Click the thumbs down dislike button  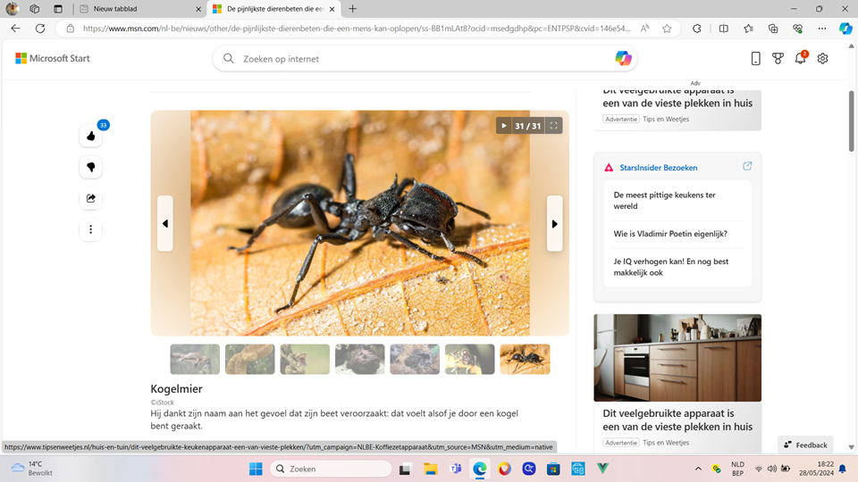coord(90,168)
